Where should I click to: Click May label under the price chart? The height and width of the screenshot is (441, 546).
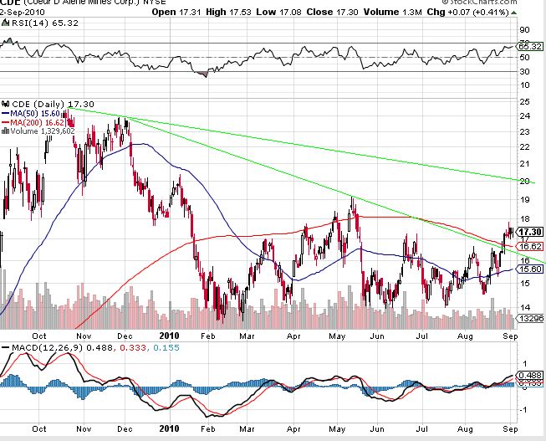pyautogui.click(x=337, y=336)
